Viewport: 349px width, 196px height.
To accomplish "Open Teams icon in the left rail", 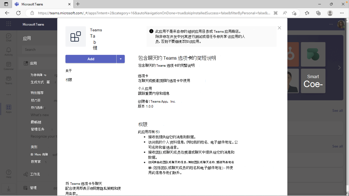I will (9, 80).
